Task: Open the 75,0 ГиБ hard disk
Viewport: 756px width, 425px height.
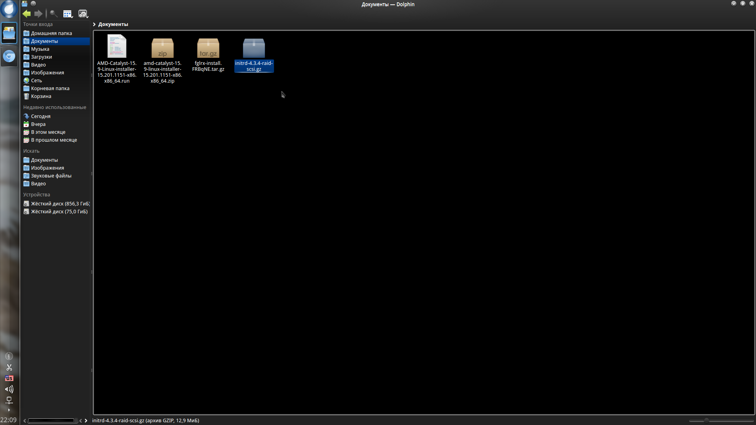Action: [59, 212]
